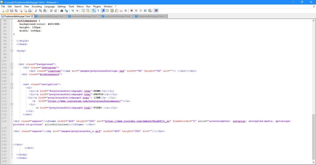
Task: Click the Print toolbar icon
Action: (x=30, y=11)
